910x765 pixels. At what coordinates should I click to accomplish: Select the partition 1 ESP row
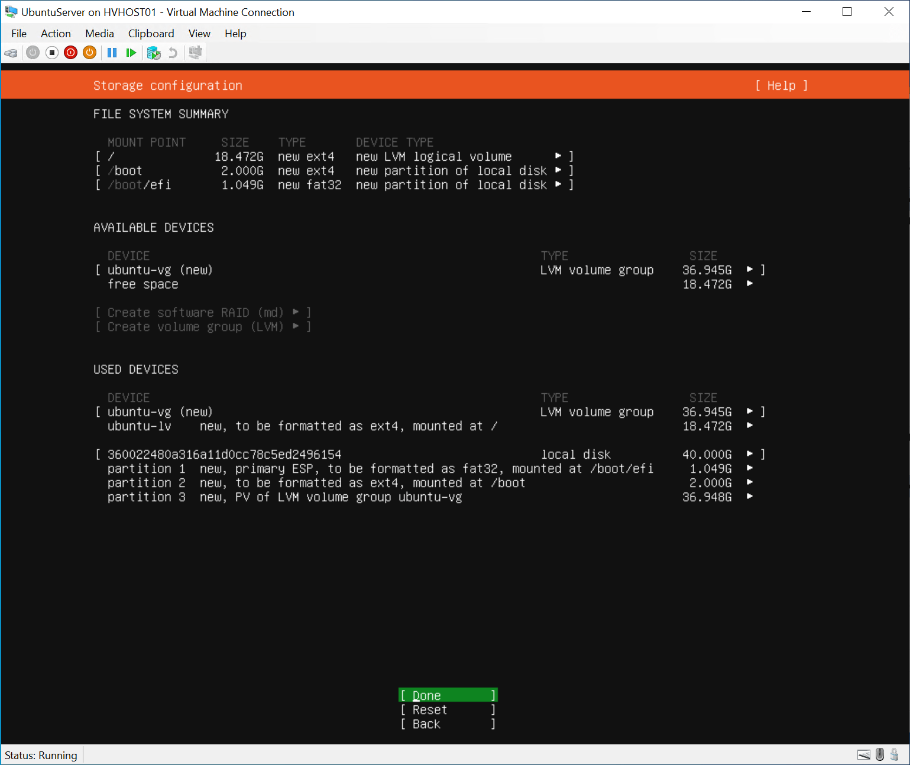click(430, 468)
